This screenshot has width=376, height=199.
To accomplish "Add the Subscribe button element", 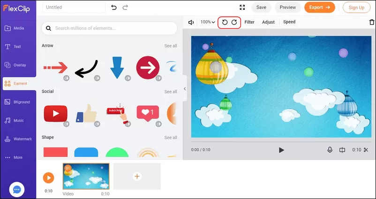I will [117, 114].
